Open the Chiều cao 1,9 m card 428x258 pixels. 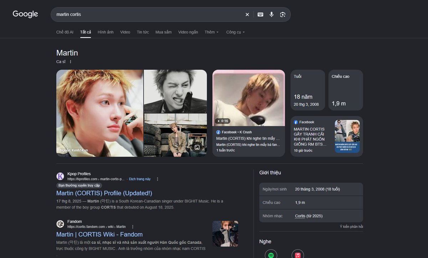[x=346, y=90]
